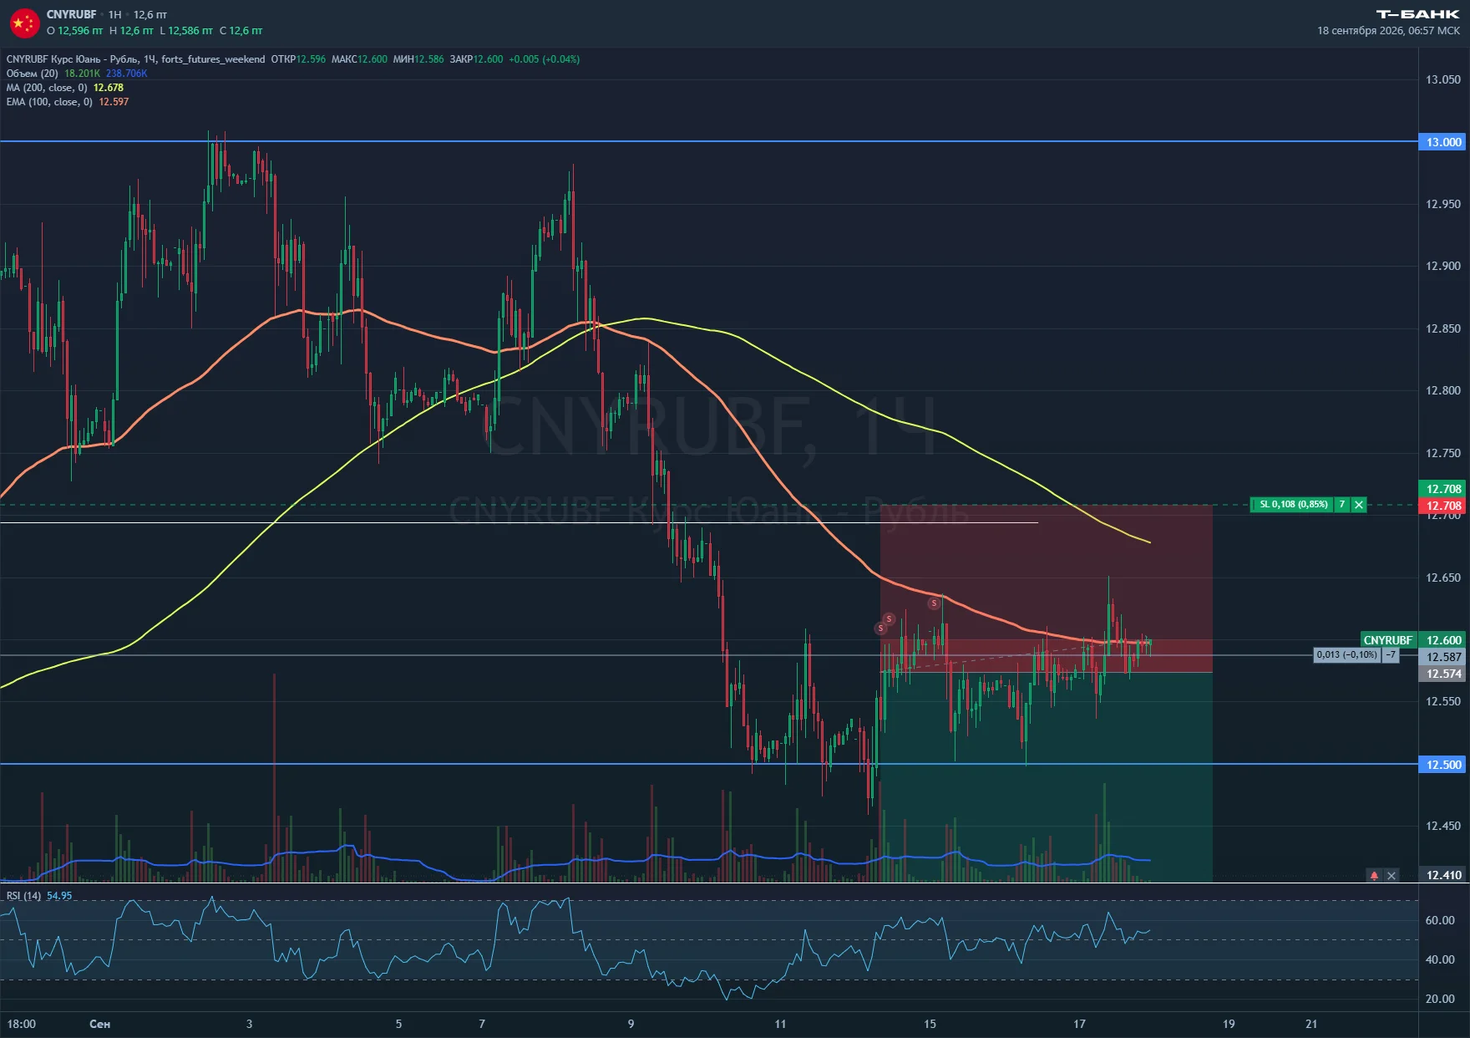The image size is (1470, 1038).
Task: Click the MA (200, close, 0) indicator legend
Action: (47, 88)
